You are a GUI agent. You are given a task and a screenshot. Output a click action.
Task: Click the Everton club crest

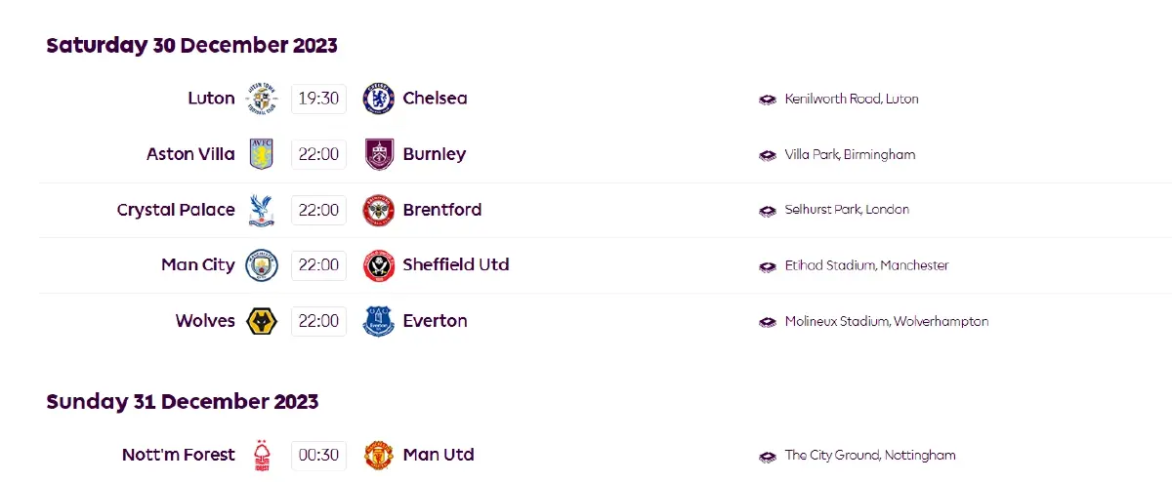(x=379, y=321)
